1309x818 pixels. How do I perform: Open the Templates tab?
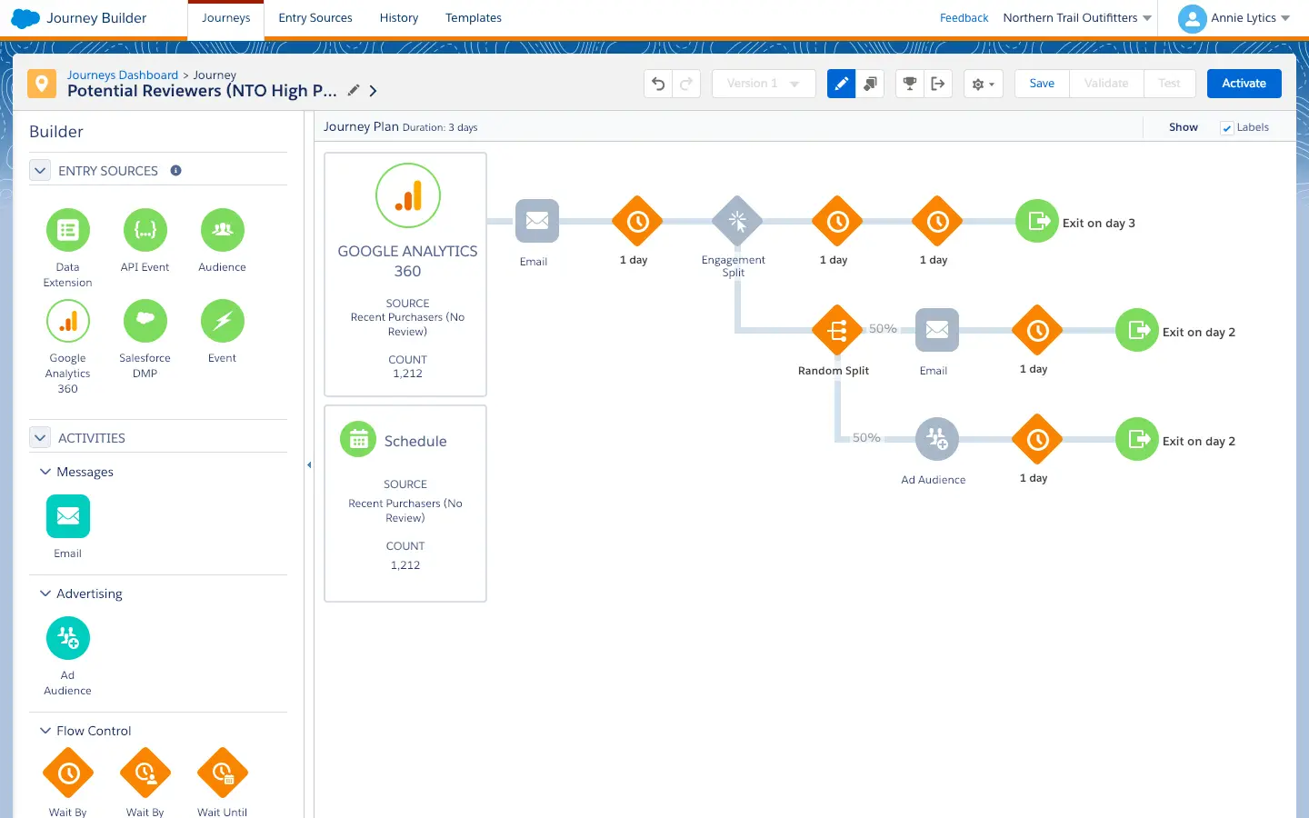474,18
